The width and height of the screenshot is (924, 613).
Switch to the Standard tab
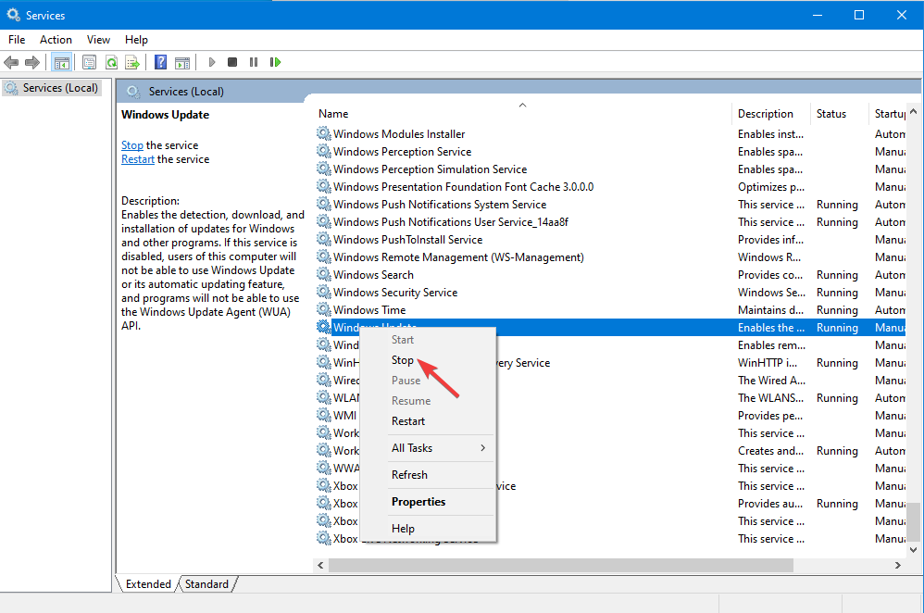tap(206, 583)
